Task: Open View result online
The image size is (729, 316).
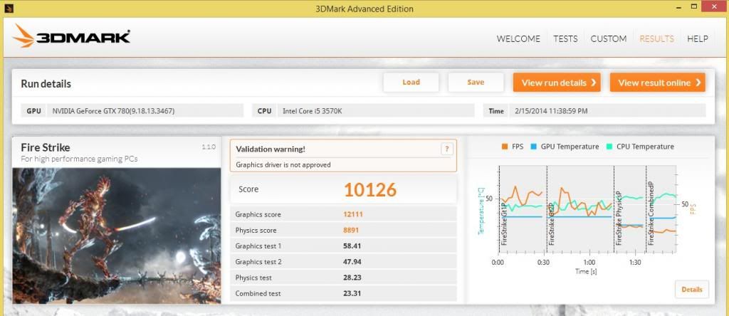Action: point(657,83)
